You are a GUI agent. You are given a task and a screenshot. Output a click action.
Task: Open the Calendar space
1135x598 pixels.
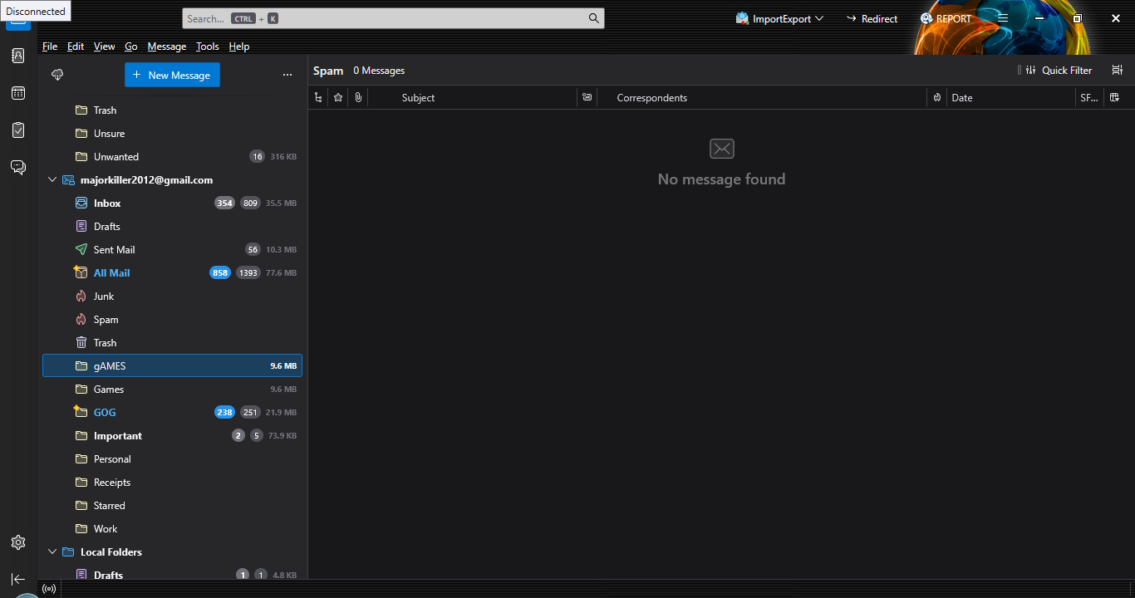[x=18, y=93]
